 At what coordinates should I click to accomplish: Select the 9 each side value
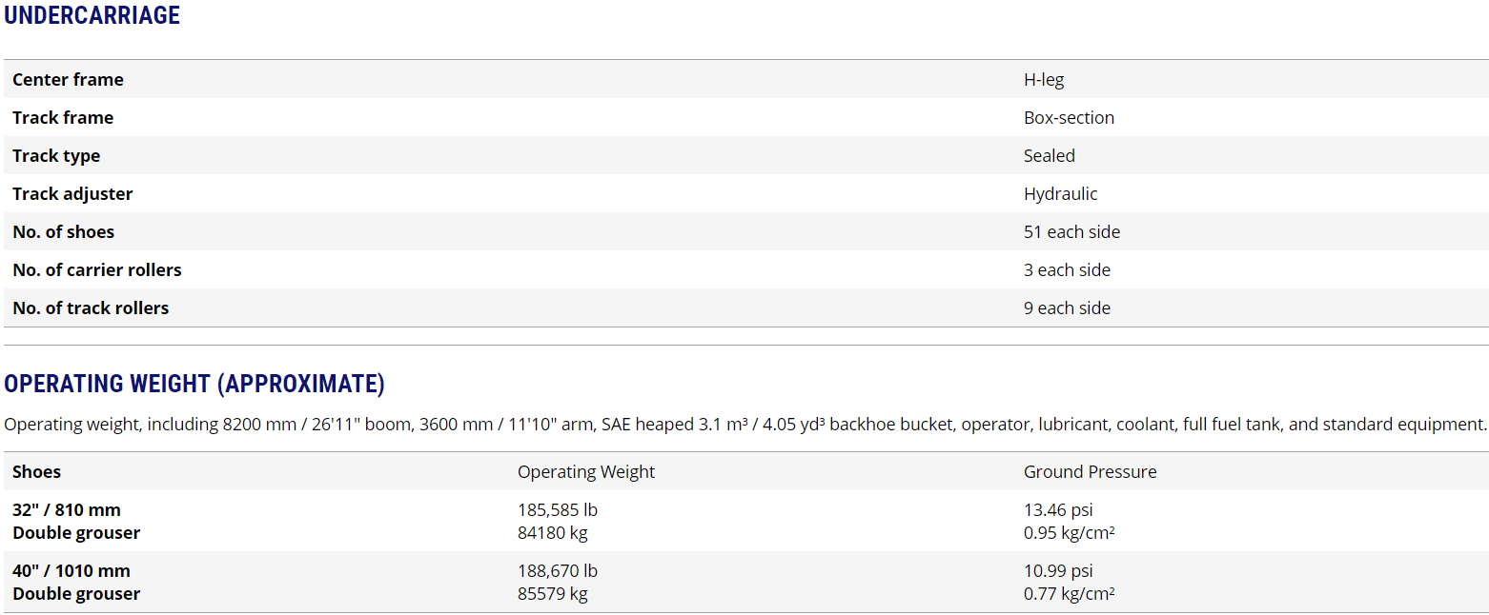(1067, 308)
